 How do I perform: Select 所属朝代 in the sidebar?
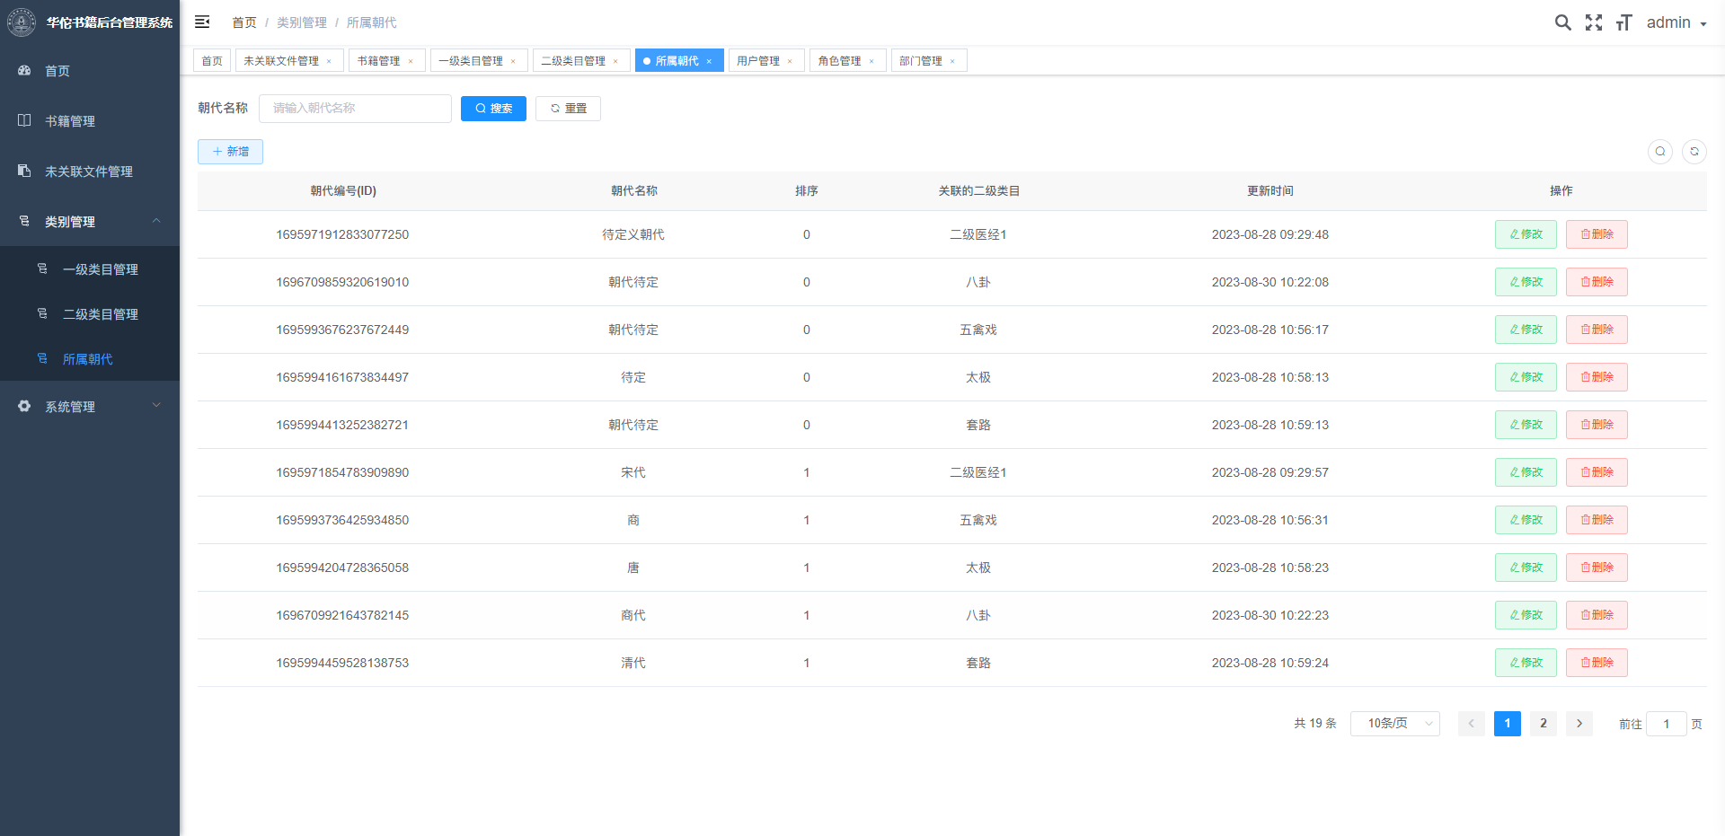point(90,358)
